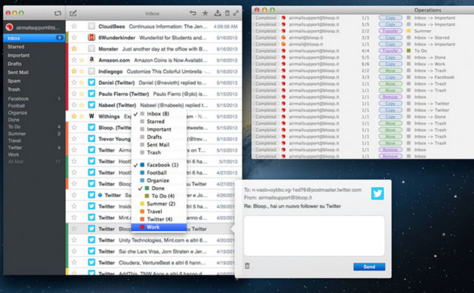Click Copy badge on Inbox -> Work row
Viewport: 474px width, 293px height.
(390, 64)
